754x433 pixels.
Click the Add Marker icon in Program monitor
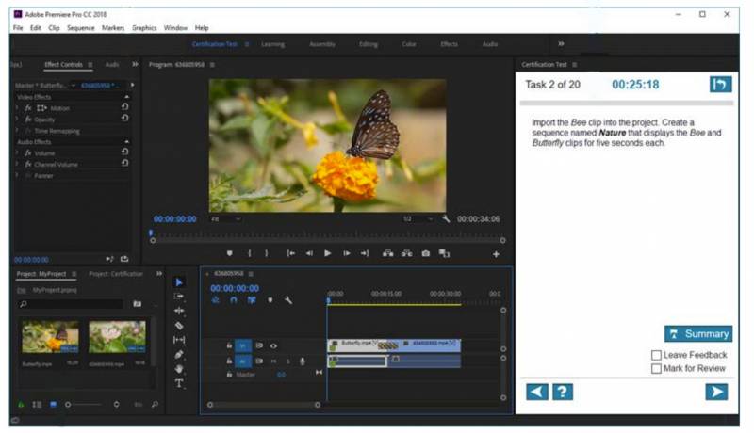(x=229, y=253)
